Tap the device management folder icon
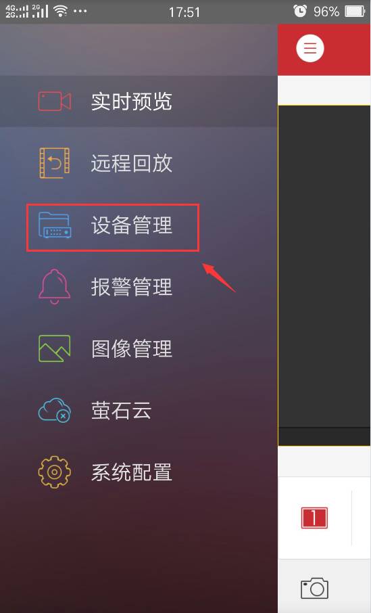Image resolution: width=371 pixels, height=613 pixels. pos(55,225)
